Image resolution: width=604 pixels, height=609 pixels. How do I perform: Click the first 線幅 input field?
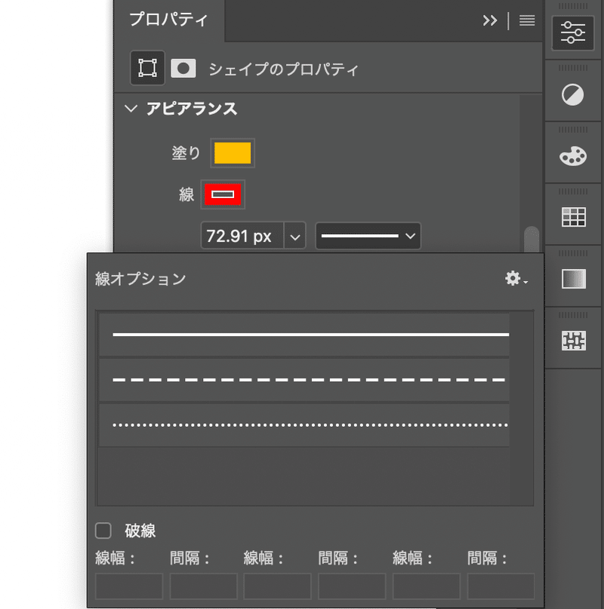point(129,586)
